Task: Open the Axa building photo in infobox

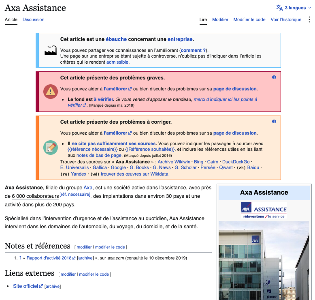Action: point(264,260)
